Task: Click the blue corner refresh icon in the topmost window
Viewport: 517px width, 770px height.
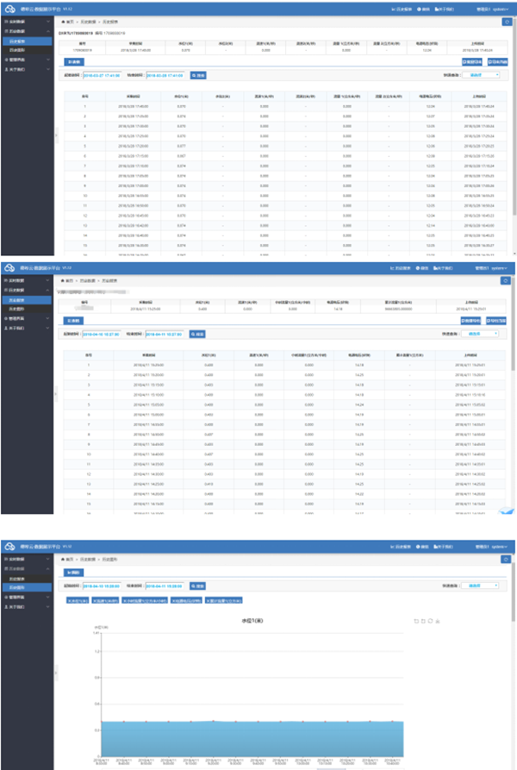Action: pos(508,21)
